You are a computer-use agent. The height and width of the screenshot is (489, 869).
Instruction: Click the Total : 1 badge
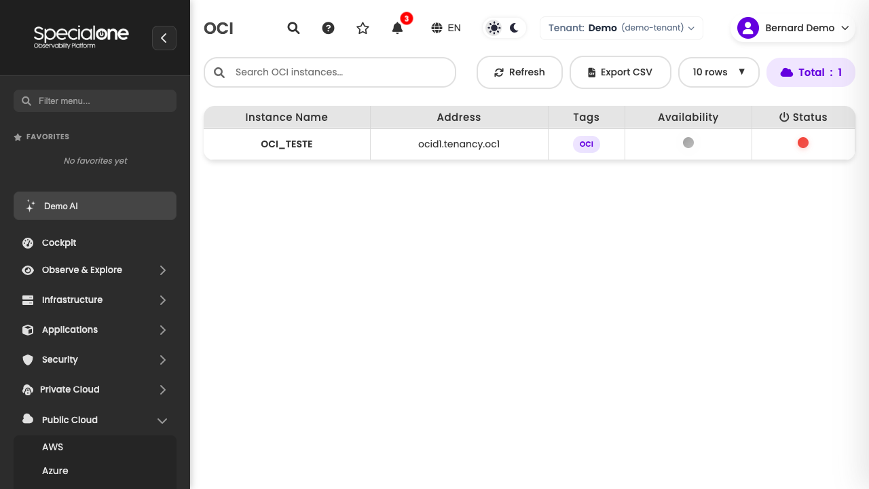(811, 72)
